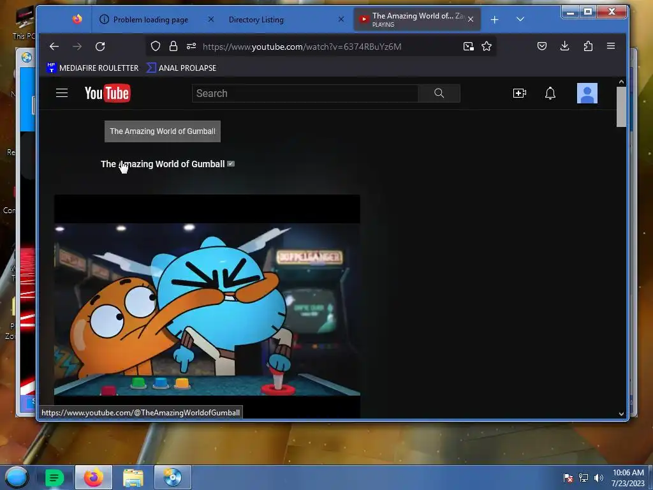
Task: Open a new browser tab with plus
Action: click(494, 20)
